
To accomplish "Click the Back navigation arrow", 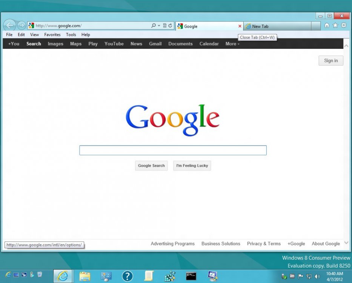I will tap(10, 25).
